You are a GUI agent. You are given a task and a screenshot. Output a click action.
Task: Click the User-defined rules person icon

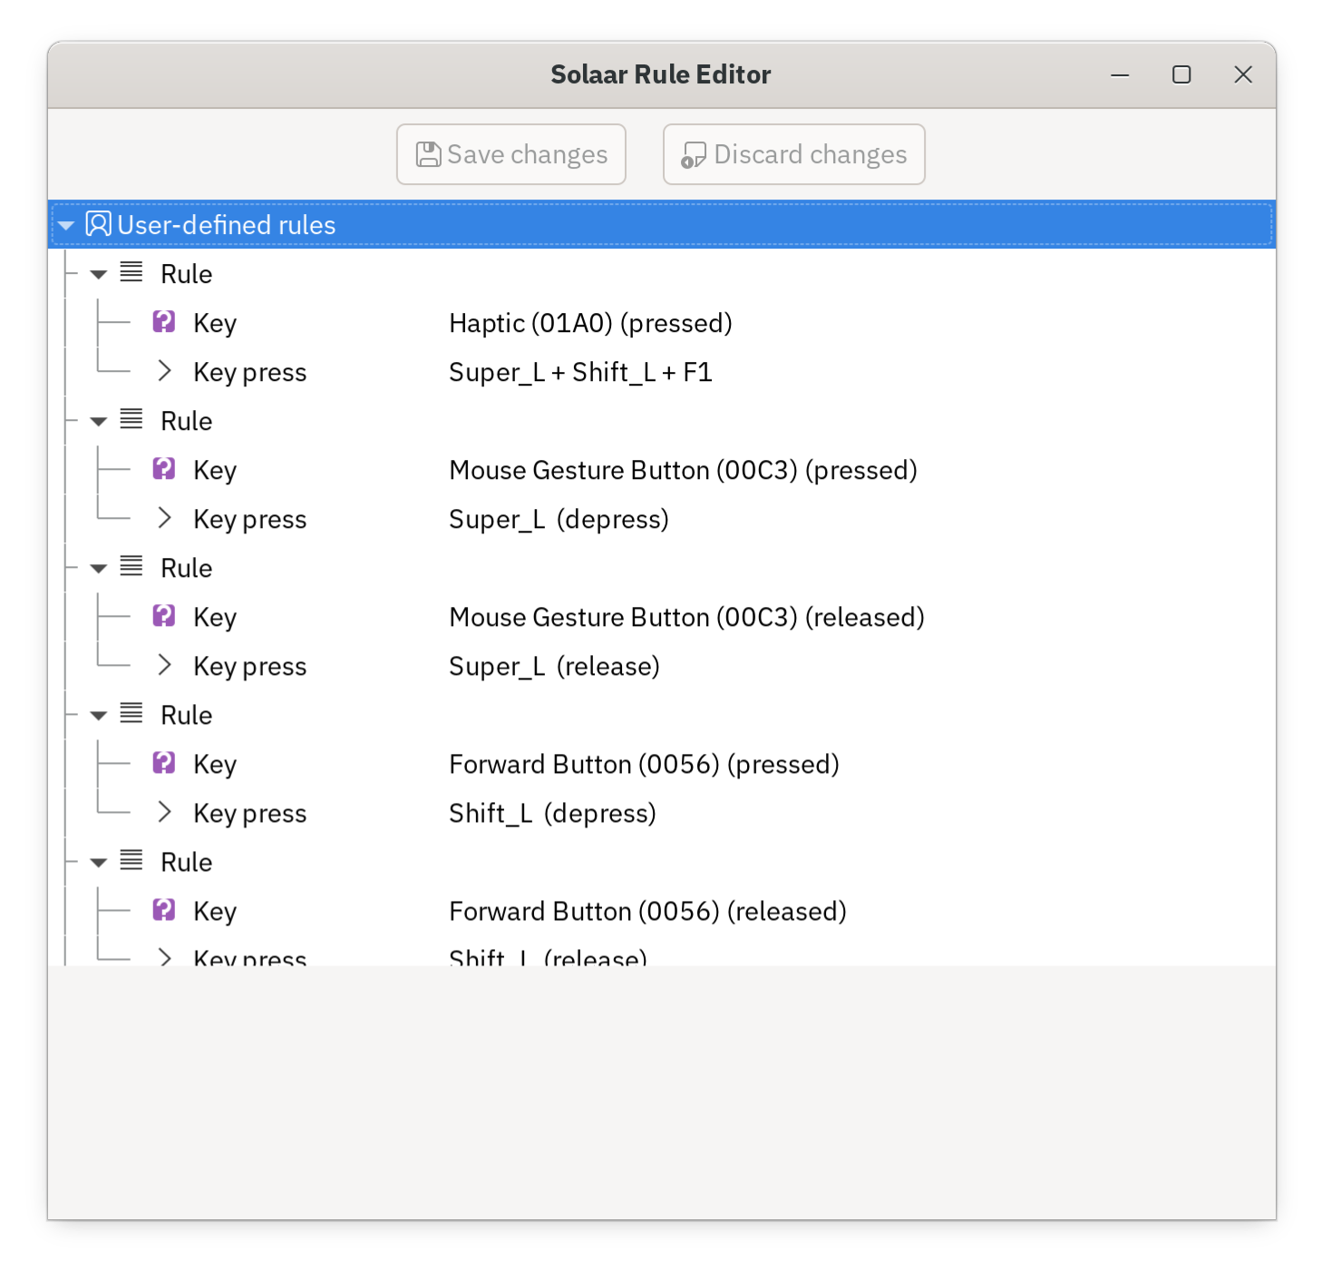pos(98,224)
